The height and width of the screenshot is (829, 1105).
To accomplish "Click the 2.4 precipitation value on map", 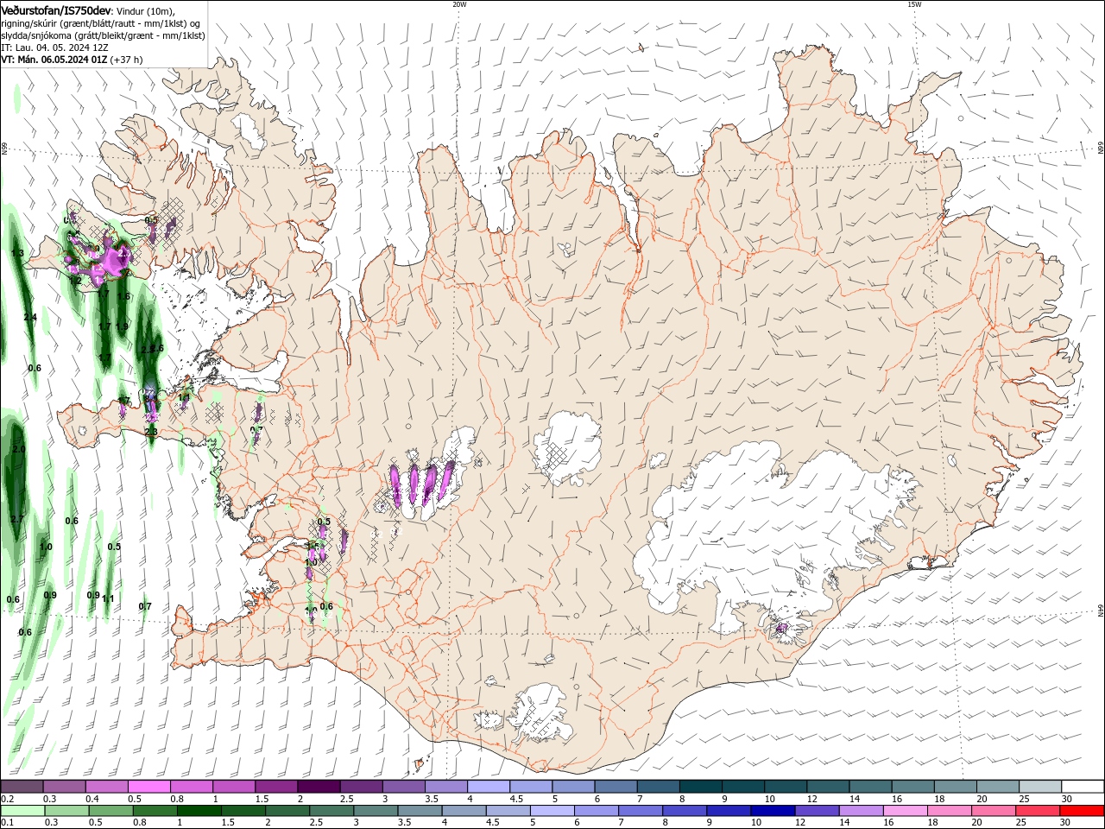I will click(x=30, y=318).
